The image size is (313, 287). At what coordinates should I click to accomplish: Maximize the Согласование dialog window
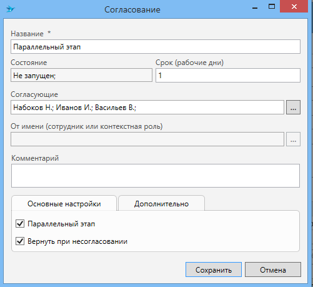(x=272, y=7)
